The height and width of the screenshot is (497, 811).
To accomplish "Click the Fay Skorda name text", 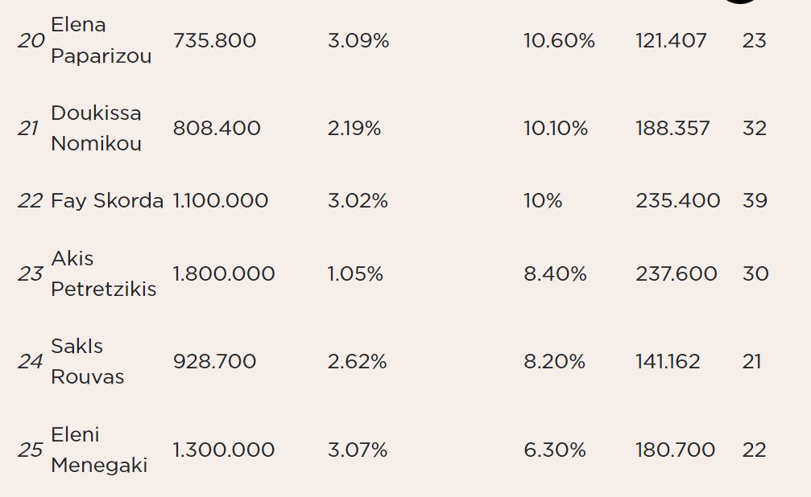I will [x=107, y=201].
